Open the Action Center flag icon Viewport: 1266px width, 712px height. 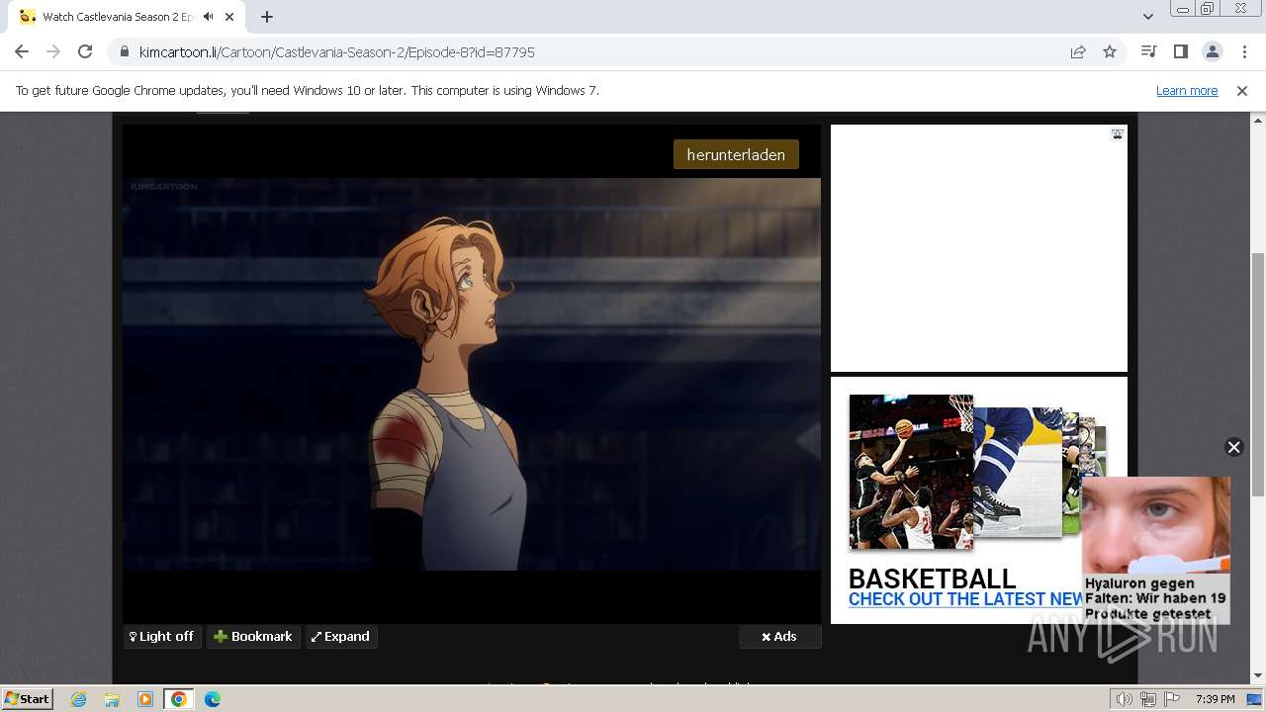[1171, 699]
